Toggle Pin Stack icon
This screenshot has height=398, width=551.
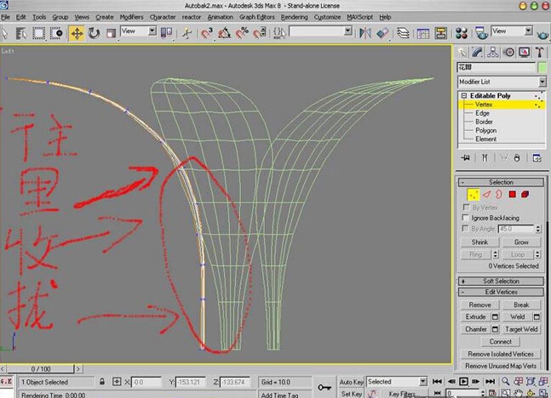(x=465, y=158)
